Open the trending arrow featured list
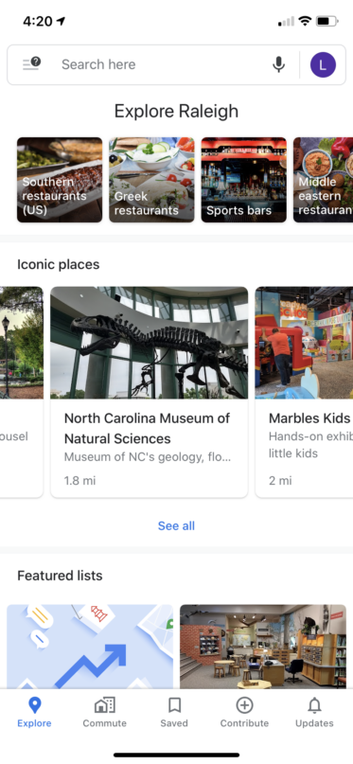 (x=90, y=647)
